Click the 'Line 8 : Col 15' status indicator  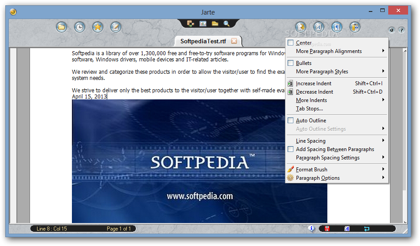(52, 229)
